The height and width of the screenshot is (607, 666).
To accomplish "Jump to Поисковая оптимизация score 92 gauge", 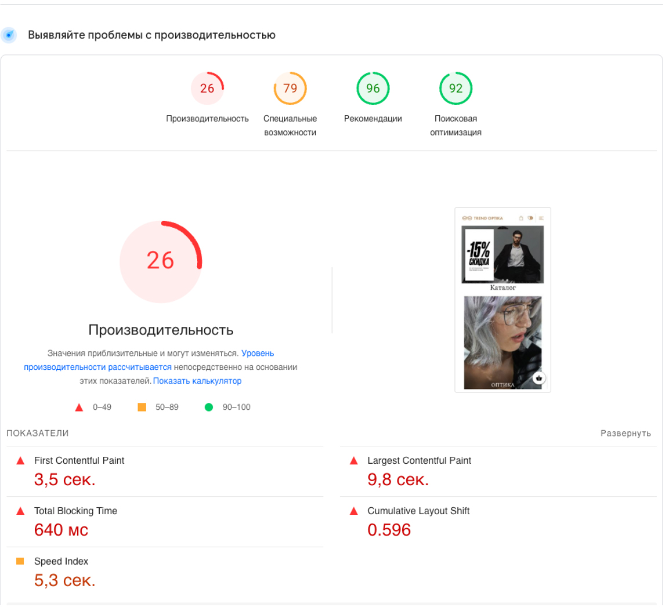I will tap(456, 89).
